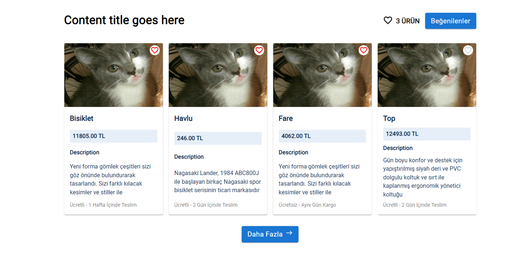Select the 246.00 TL price box
This screenshot has height=254, width=531.
218,138
